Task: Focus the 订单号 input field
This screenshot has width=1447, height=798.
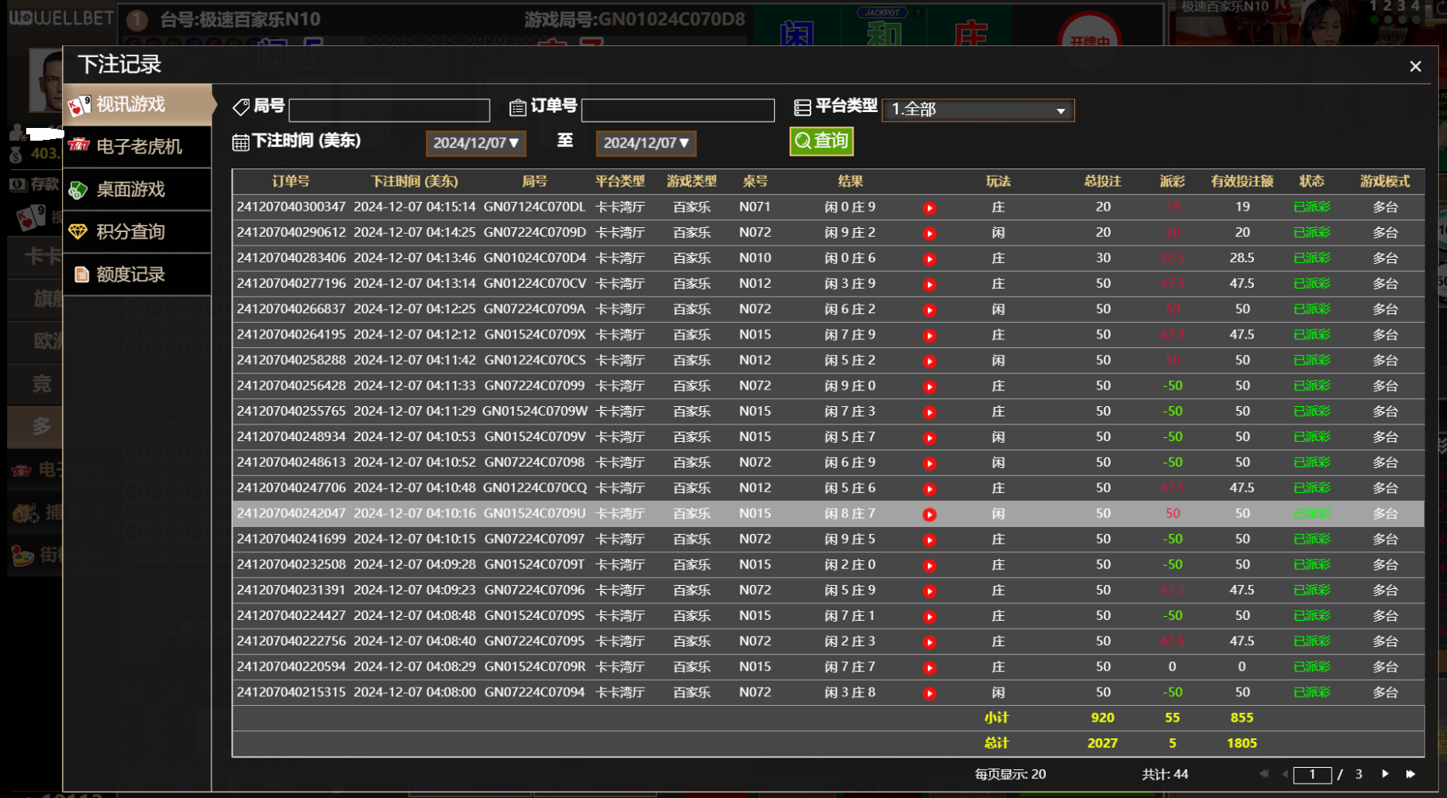Action: (677, 110)
